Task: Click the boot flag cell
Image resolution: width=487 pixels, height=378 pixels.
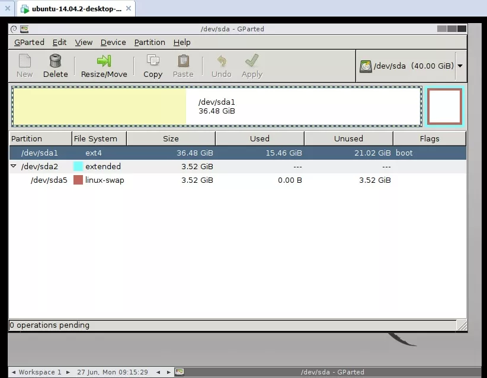Action: pyautogui.click(x=404, y=153)
